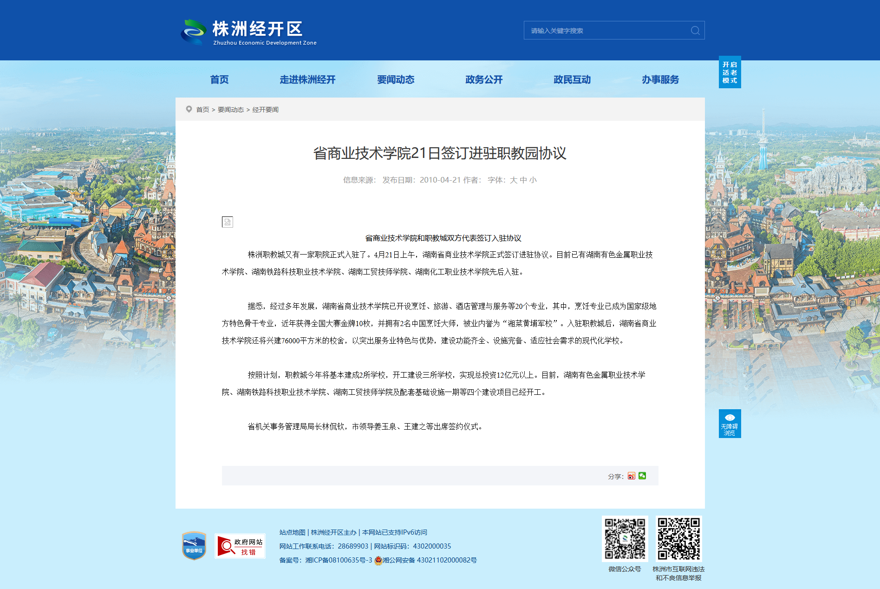Set font size to 小
The image size is (880, 589).
[533, 180]
